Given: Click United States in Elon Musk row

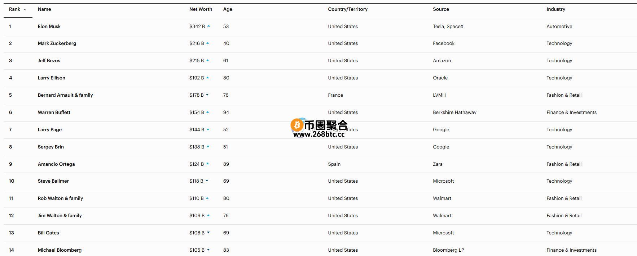Looking at the screenshot, I should [343, 26].
